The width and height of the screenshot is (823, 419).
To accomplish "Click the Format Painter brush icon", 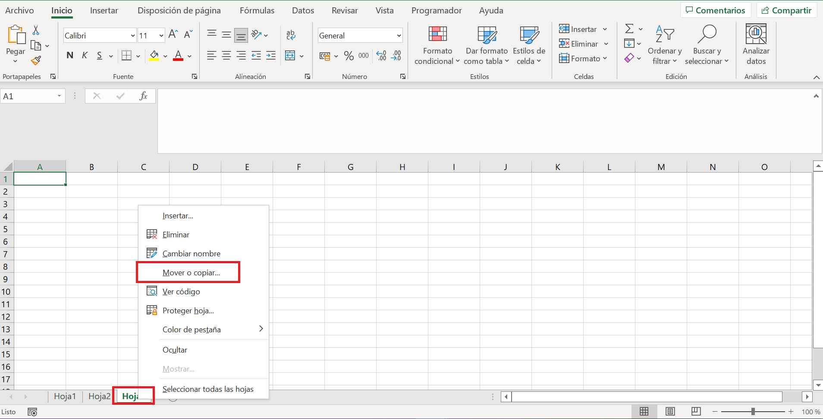I will [36, 61].
